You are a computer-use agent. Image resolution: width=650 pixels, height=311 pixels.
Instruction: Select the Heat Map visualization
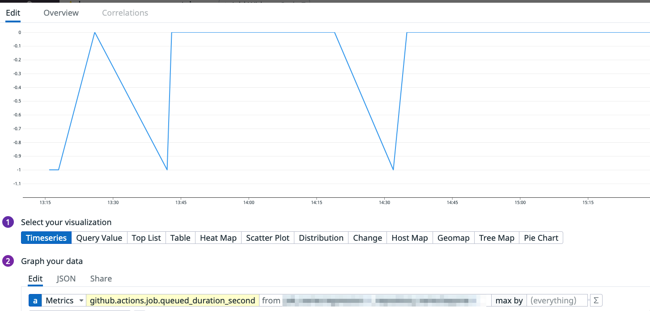218,238
